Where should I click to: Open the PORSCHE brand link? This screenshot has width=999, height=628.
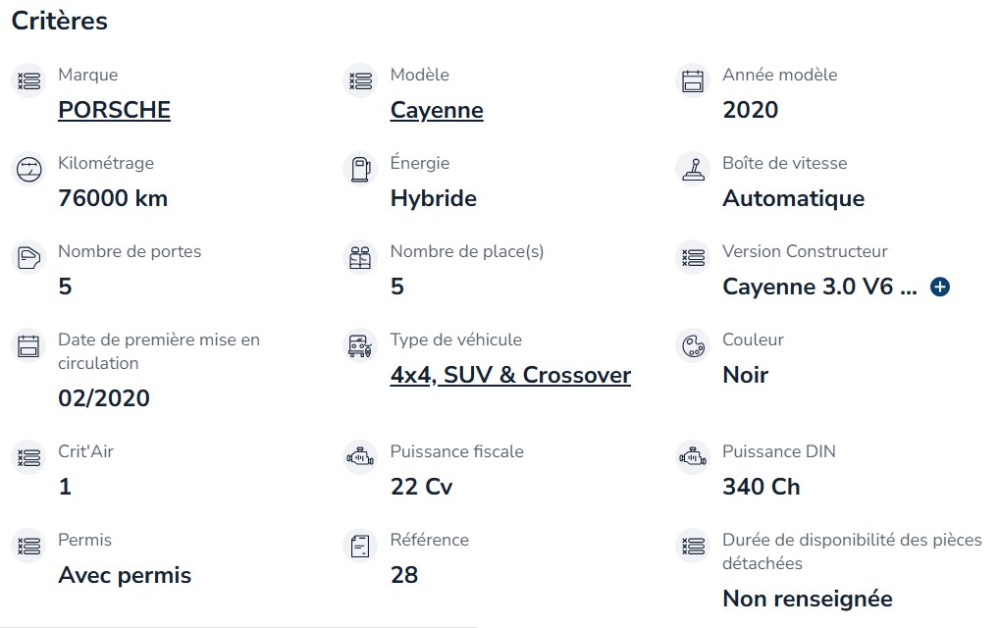coord(114,110)
